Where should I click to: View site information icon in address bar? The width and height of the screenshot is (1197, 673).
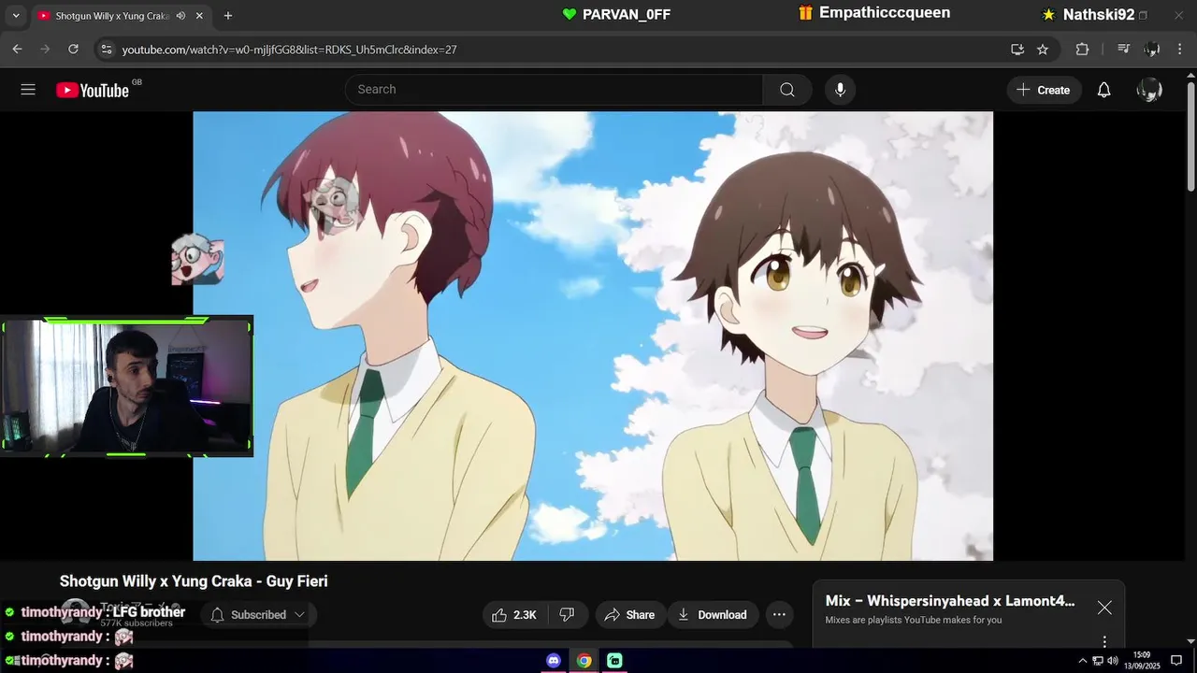pos(106,49)
